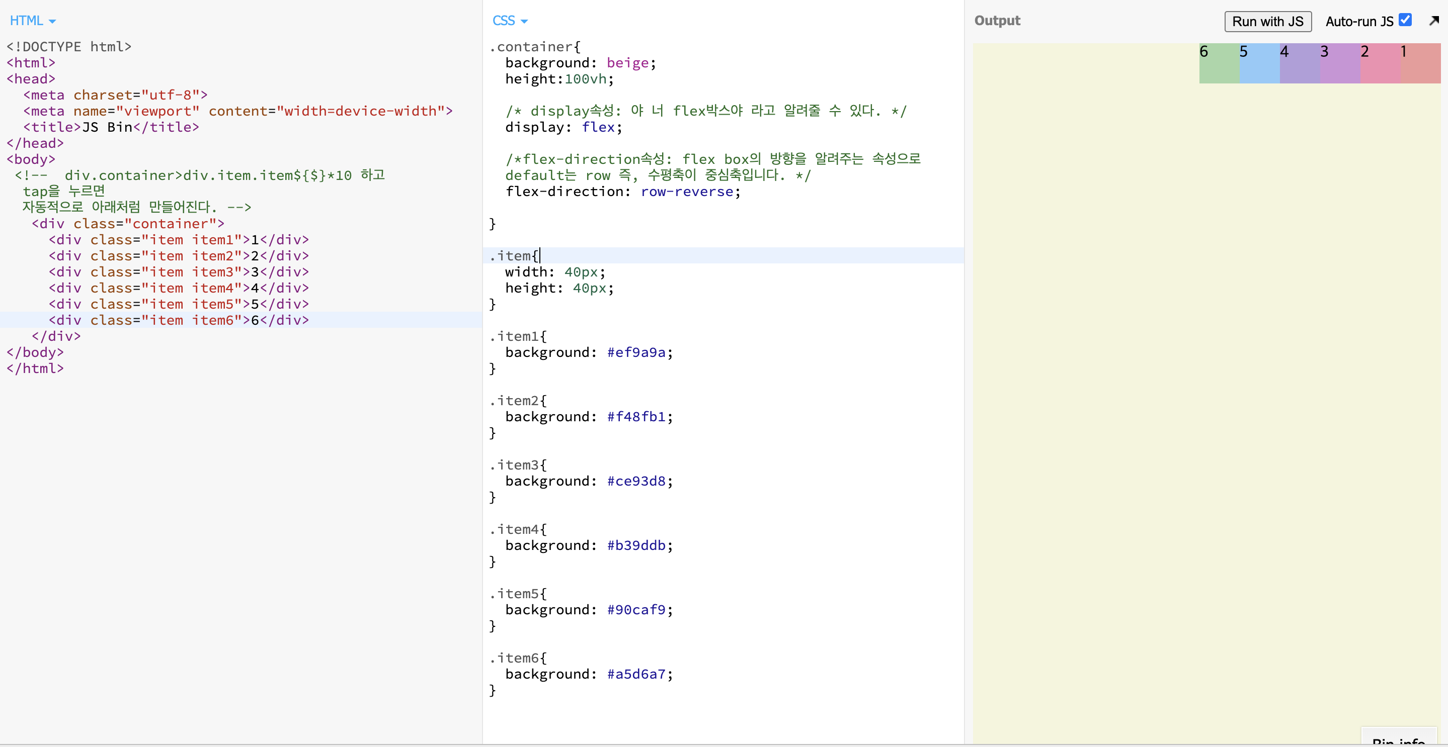
Task: Click the <title>JS Bin</title> line
Action: [111, 127]
